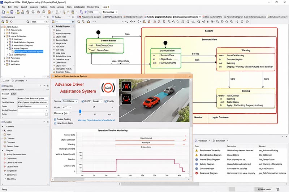The height and width of the screenshot is (192, 289).
Task: Open the Documentation tab beside Zoom
Action: 19,81
